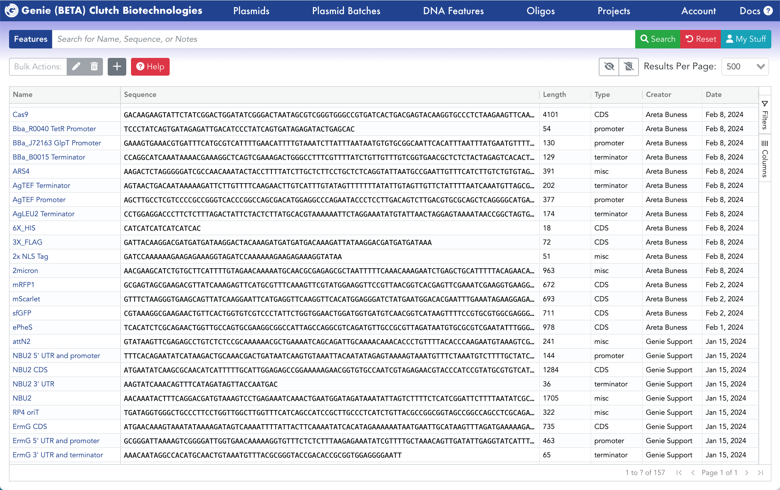Open the Plasmids menu
The height and width of the screenshot is (490, 780).
coord(251,11)
